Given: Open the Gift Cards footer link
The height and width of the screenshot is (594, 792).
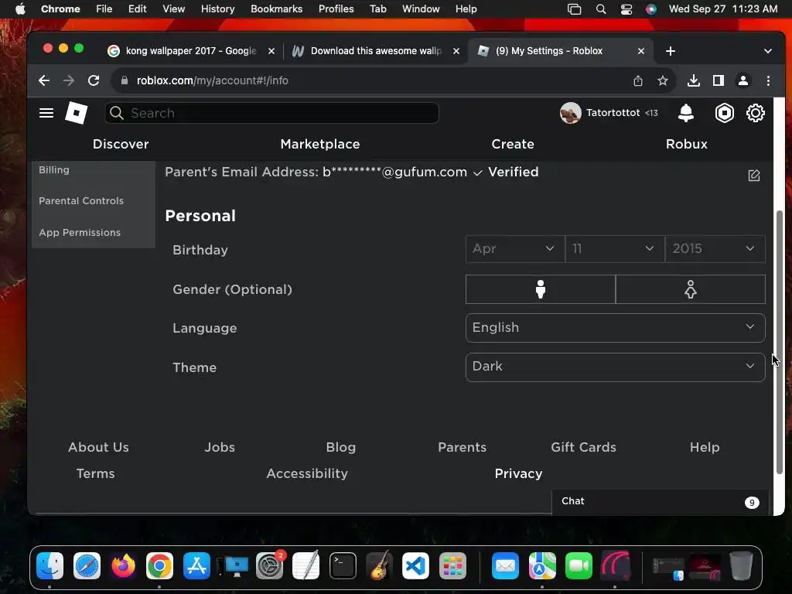Looking at the screenshot, I should [583, 447].
